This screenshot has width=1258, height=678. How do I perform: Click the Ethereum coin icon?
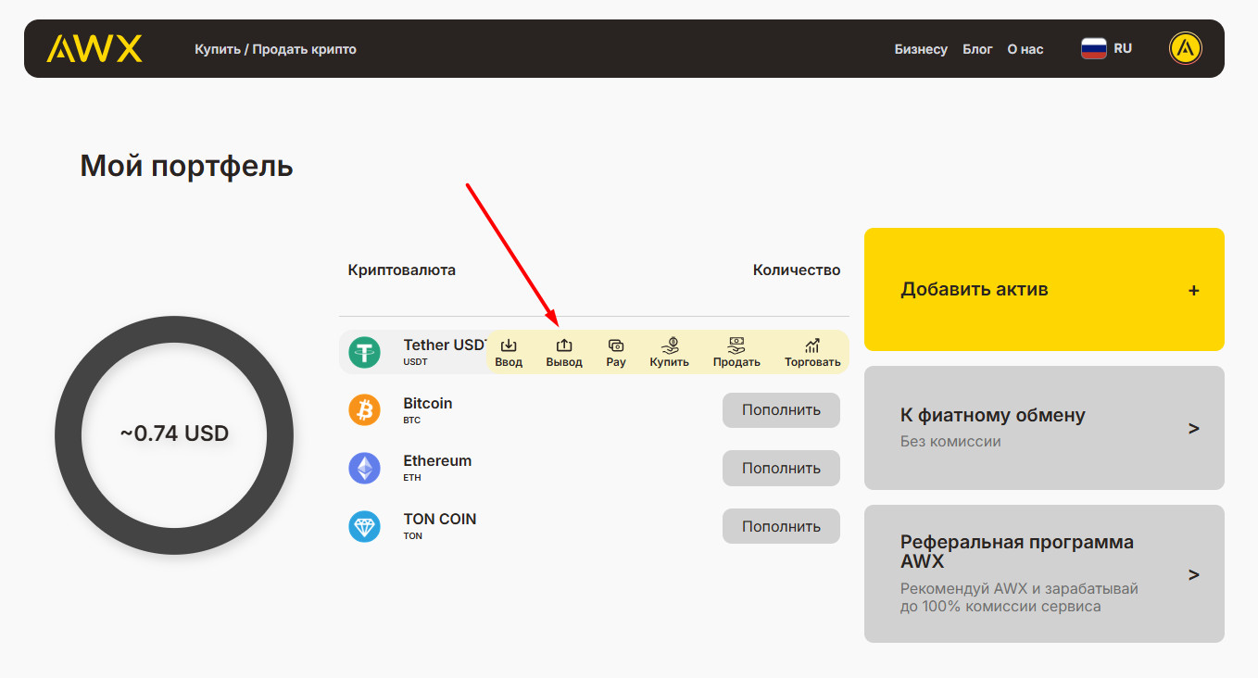364,468
